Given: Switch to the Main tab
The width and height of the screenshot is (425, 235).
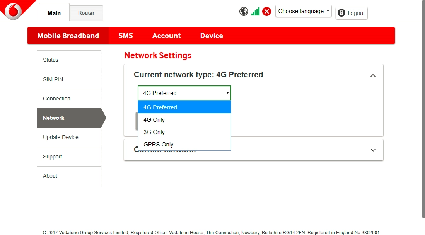Looking at the screenshot, I should tap(54, 13).
